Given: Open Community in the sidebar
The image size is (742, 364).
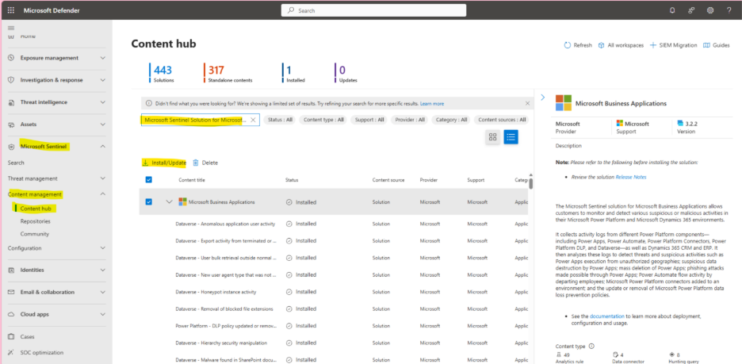Looking at the screenshot, I should point(35,234).
